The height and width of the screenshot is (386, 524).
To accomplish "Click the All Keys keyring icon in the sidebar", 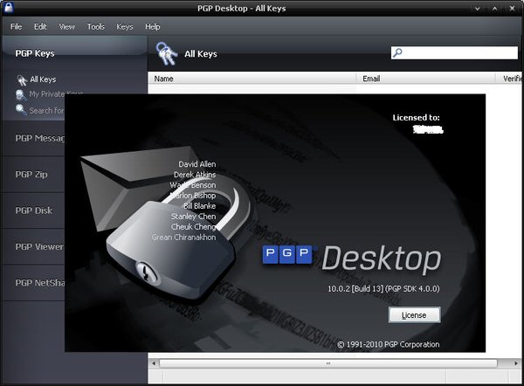I will [22, 79].
